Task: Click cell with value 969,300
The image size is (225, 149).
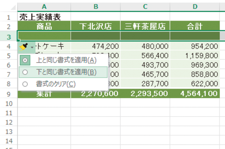Action: [195, 65]
